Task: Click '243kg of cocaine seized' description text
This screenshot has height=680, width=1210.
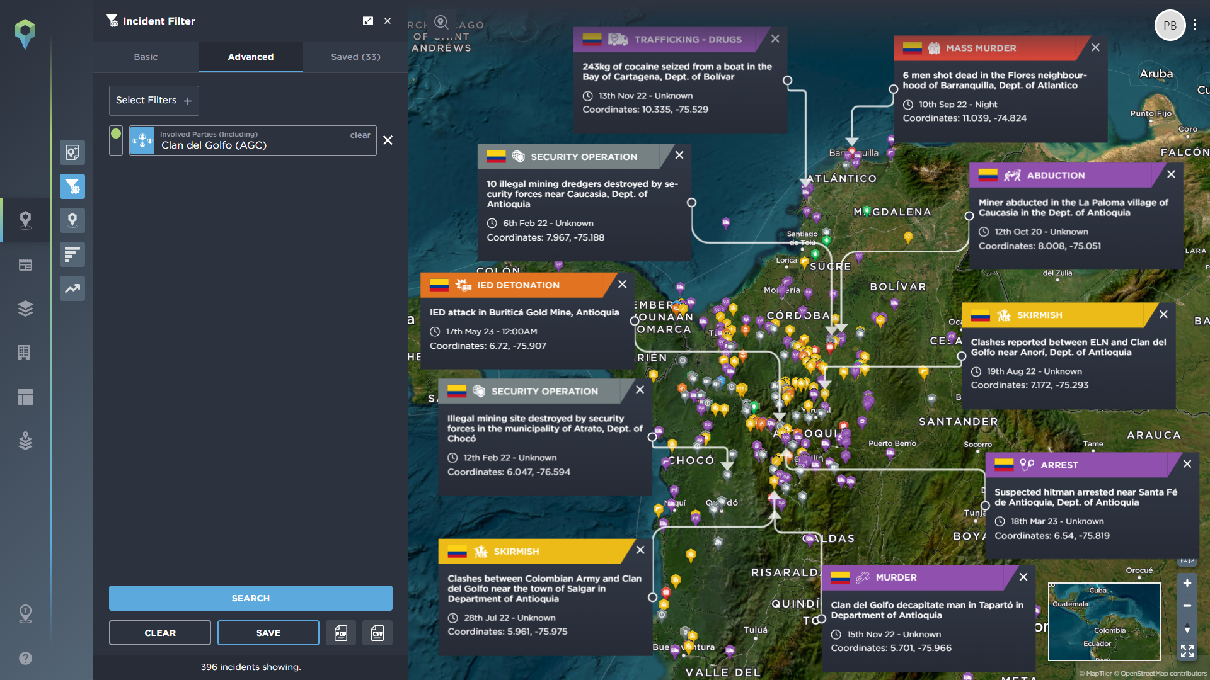Action: pyautogui.click(x=677, y=72)
